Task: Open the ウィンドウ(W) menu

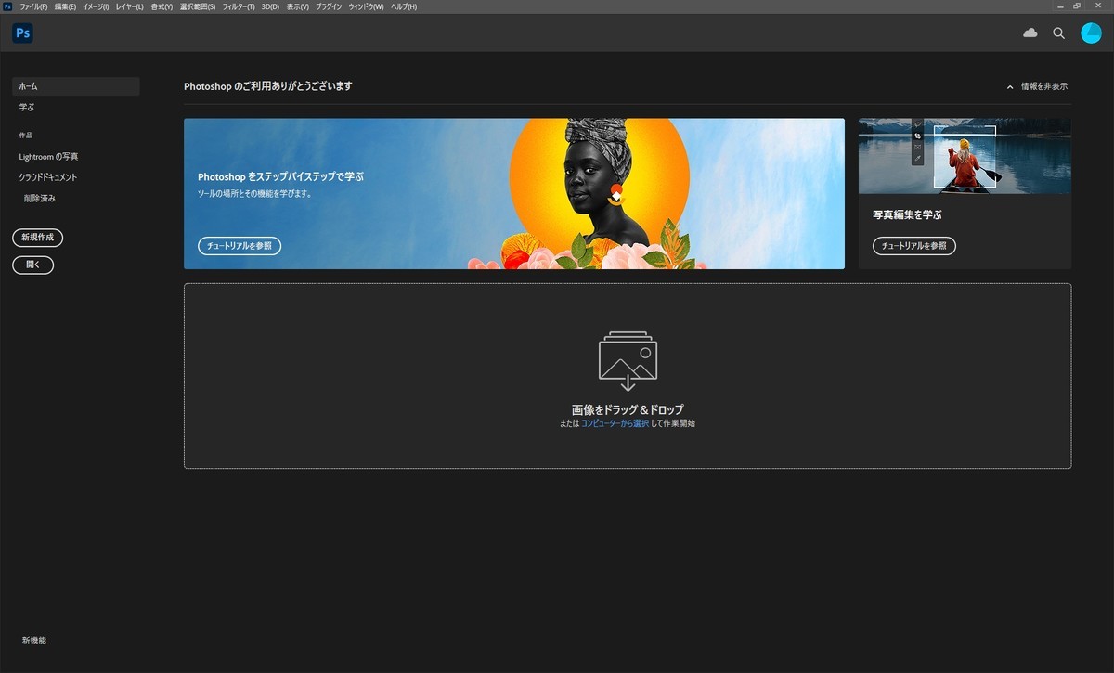Action: click(x=366, y=6)
